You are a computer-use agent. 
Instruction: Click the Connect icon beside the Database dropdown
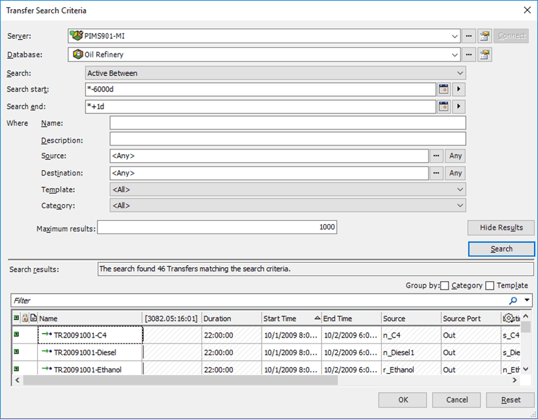[x=485, y=54]
